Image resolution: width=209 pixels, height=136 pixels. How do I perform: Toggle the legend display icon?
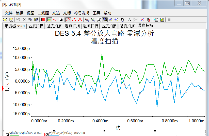49,20
